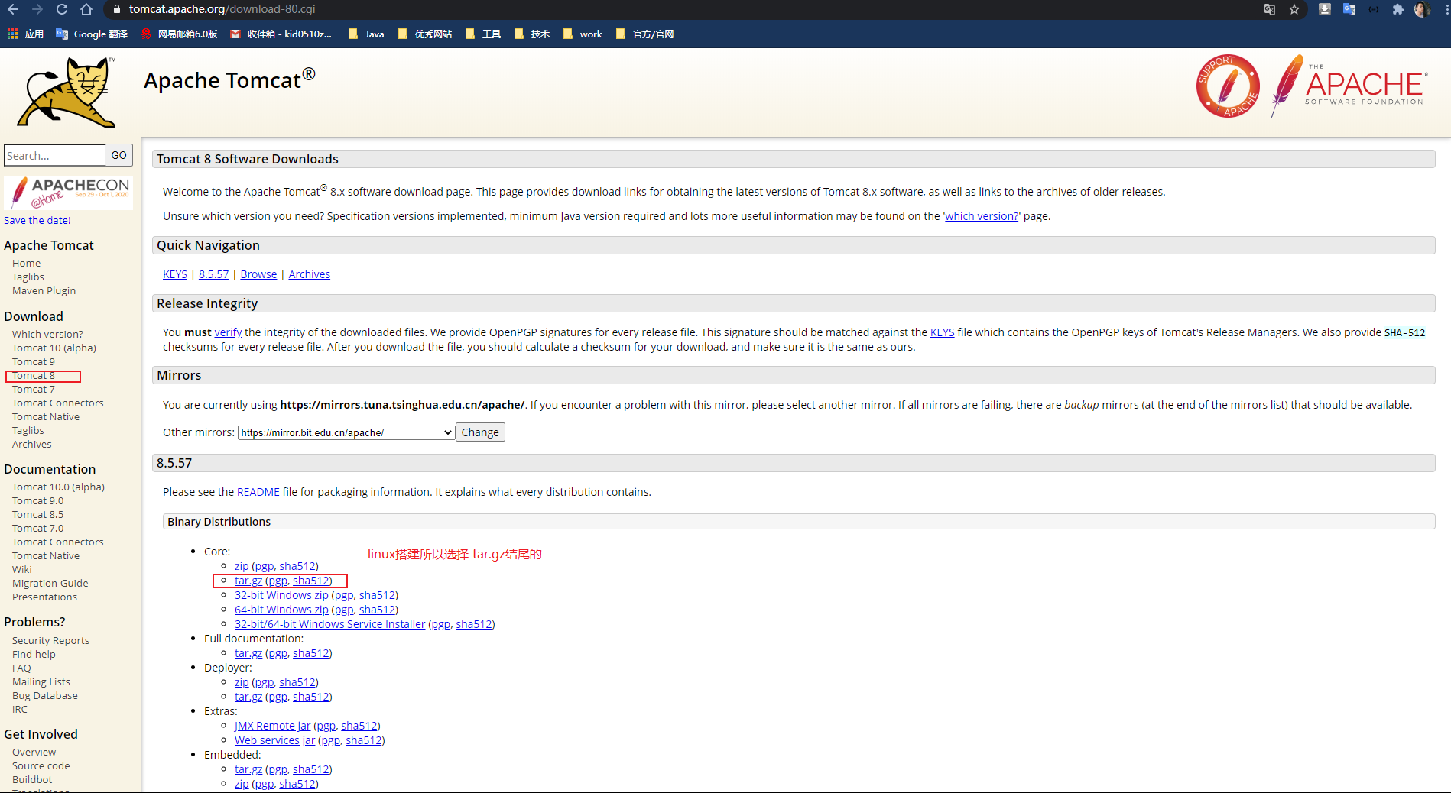This screenshot has height=793, width=1451.
Task: Click the Tomcat cat logo
Action: tap(67, 92)
